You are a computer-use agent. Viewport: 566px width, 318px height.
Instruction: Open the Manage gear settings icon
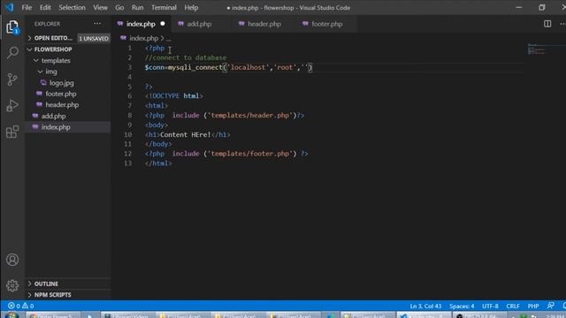point(12,285)
